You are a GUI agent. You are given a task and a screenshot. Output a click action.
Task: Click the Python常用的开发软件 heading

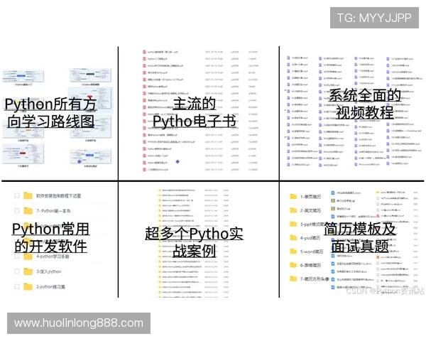pyautogui.click(x=51, y=237)
